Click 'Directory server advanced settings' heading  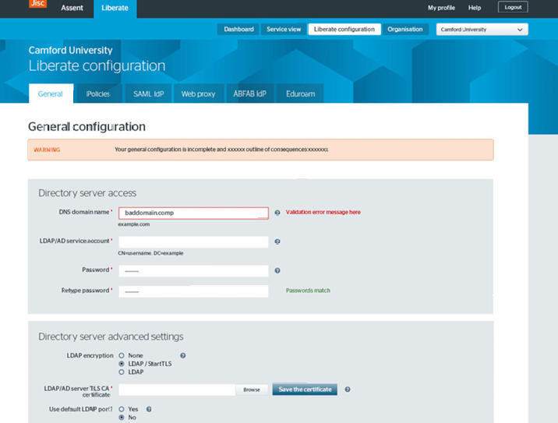(x=111, y=337)
